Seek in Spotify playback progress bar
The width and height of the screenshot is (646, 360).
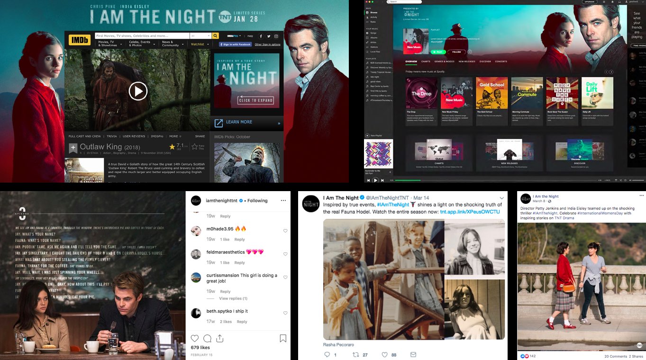pos(495,180)
